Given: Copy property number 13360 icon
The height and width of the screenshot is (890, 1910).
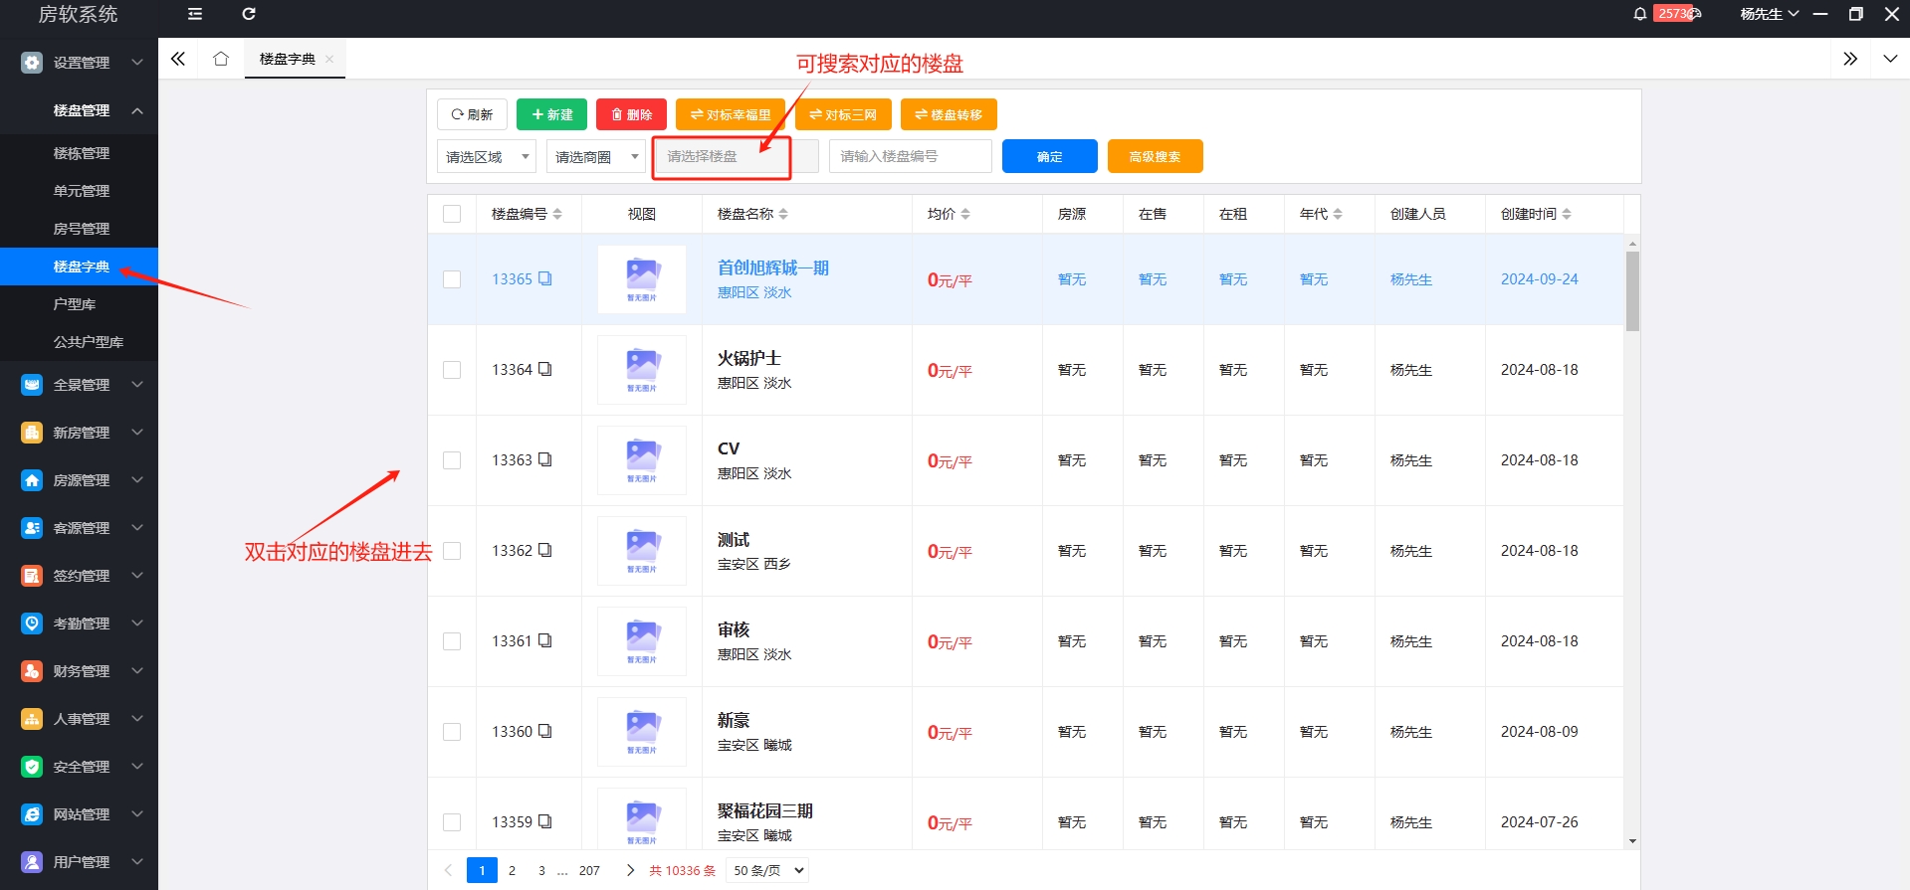Looking at the screenshot, I should (545, 731).
